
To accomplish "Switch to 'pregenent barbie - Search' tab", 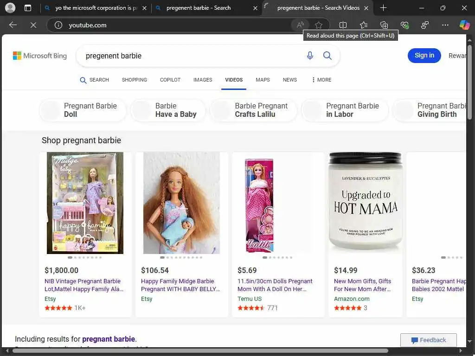I will click(x=206, y=8).
